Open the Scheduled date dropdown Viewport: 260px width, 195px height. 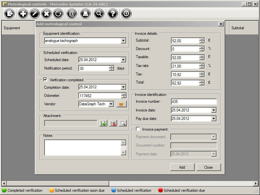[x=123, y=60]
